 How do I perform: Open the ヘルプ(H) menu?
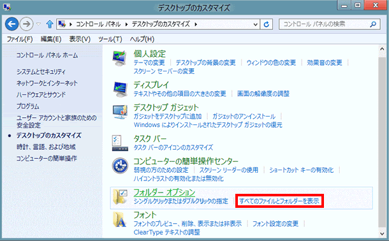pyautogui.click(x=142, y=39)
